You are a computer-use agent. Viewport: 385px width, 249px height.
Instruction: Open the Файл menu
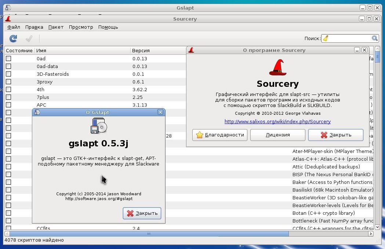[x=14, y=27]
